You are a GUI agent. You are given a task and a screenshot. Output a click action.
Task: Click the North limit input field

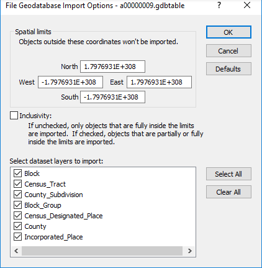112,67
